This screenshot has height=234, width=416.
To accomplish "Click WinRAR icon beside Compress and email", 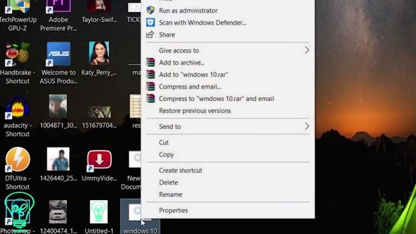I will pyautogui.click(x=150, y=86).
